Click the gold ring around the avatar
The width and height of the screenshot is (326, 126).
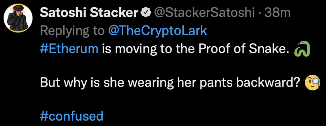18,32
